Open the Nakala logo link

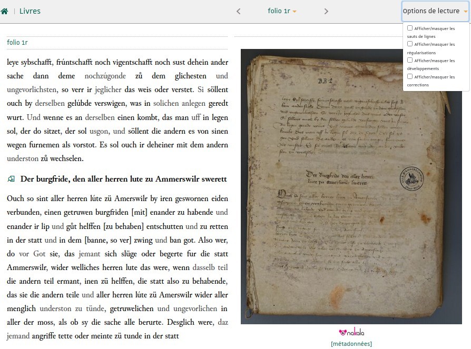coord(351,332)
